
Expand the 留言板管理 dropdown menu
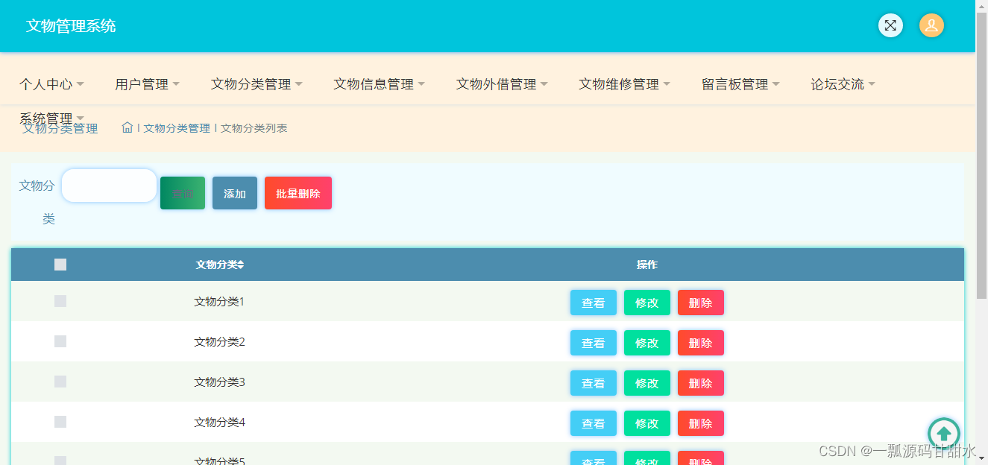point(740,84)
